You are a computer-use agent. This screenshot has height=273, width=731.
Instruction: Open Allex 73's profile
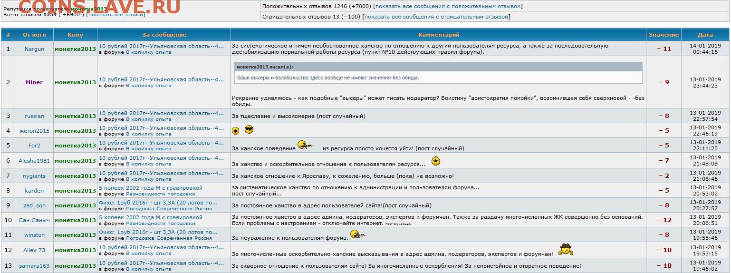click(34, 250)
